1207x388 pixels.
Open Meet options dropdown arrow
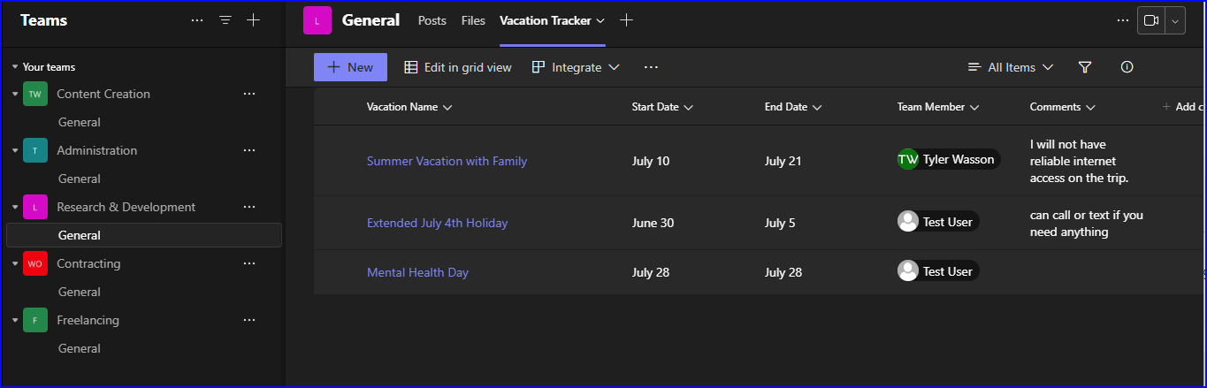click(1175, 20)
